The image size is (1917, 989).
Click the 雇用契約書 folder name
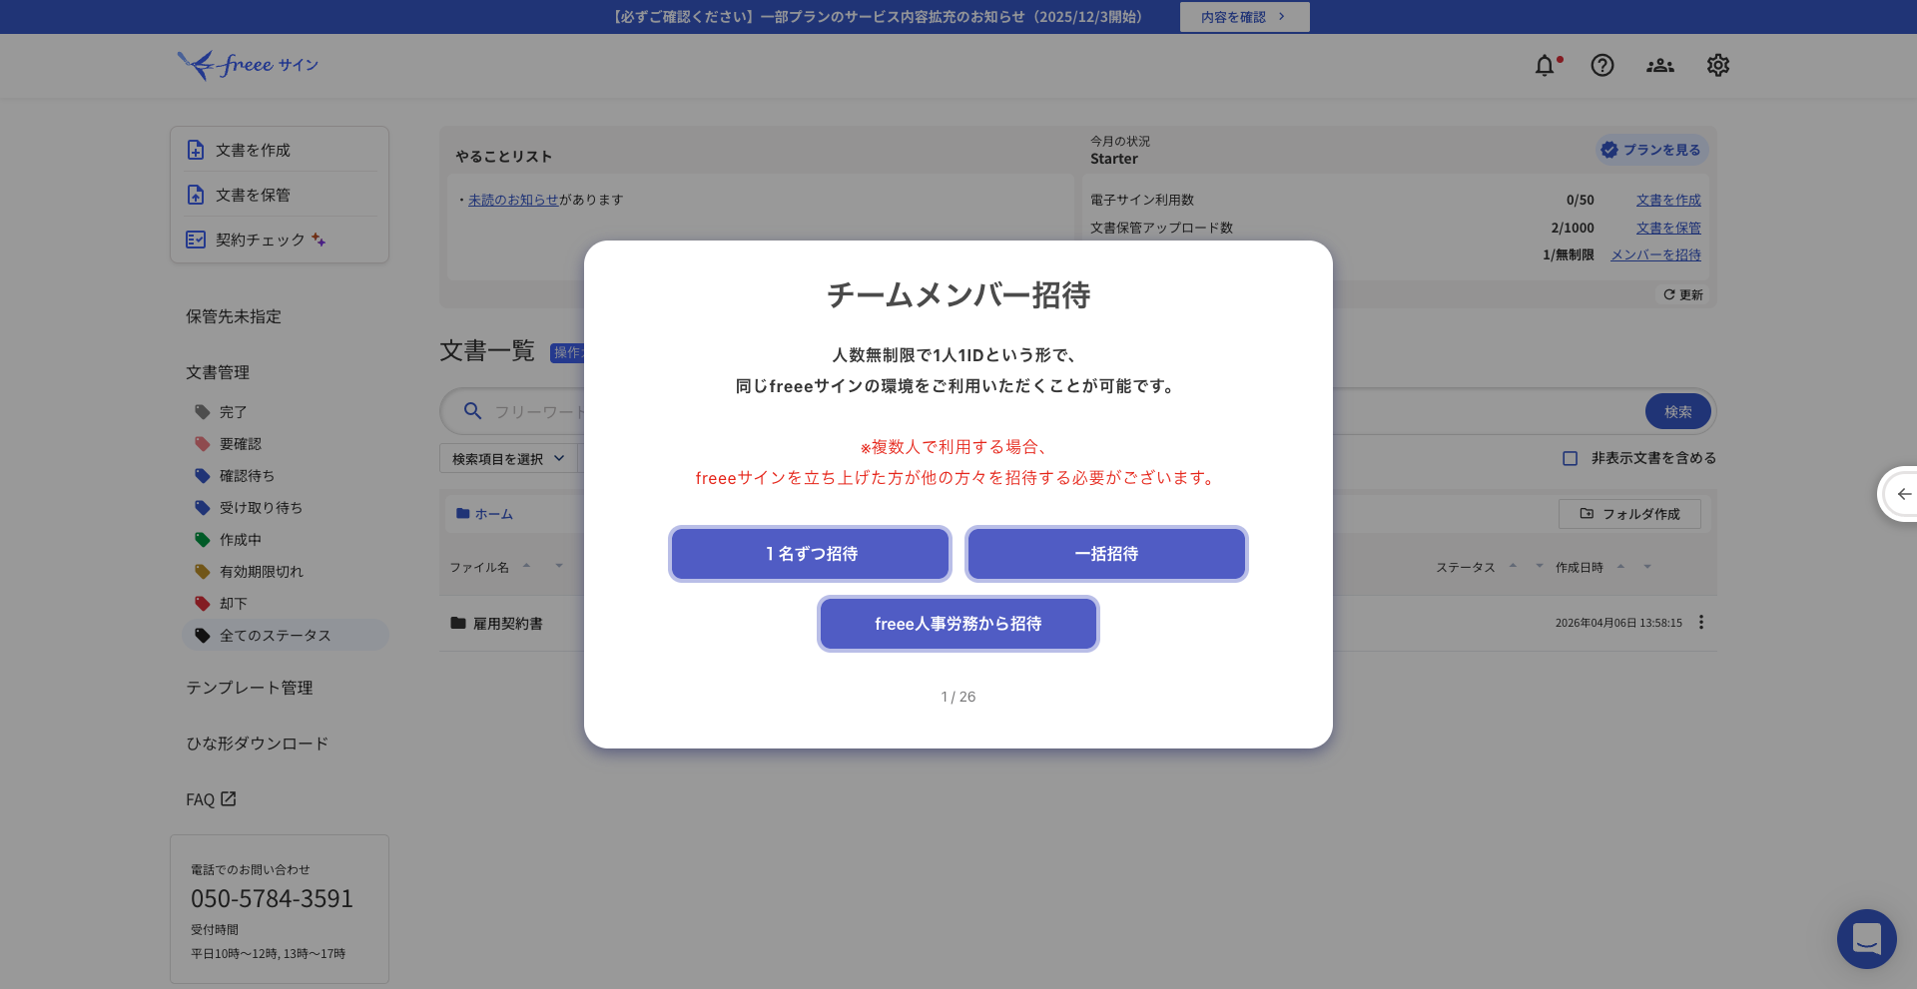(508, 624)
